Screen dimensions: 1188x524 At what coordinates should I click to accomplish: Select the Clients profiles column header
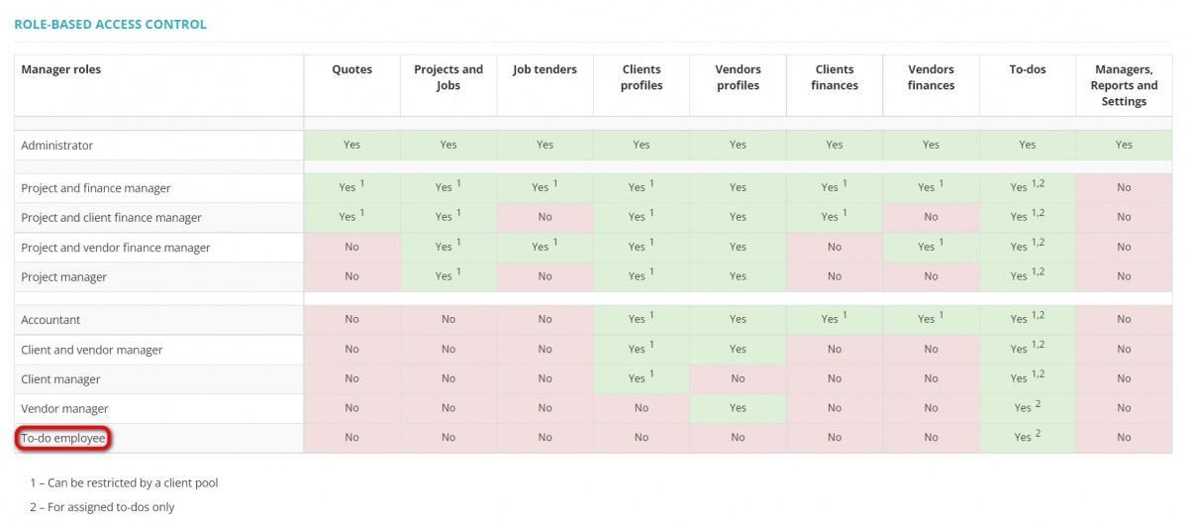[642, 77]
